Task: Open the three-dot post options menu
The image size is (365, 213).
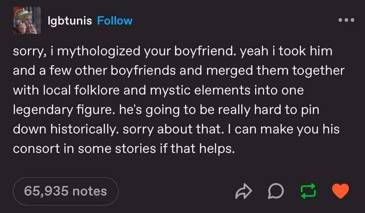Action: [346, 20]
